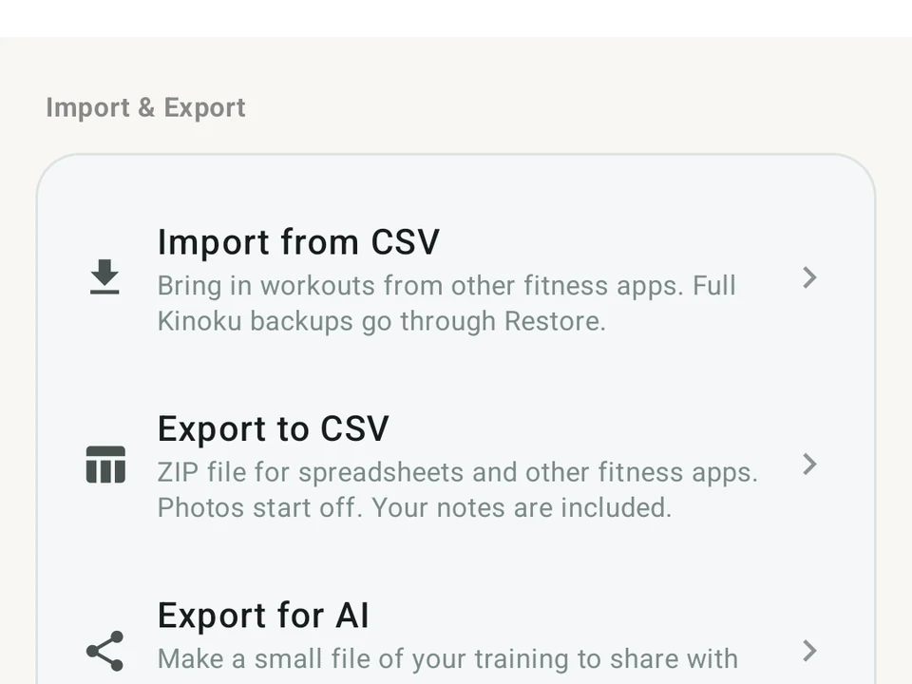This screenshot has width=912, height=684.
Task: Open Import from CSV via its chevron
Action: (x=809, y=278)
